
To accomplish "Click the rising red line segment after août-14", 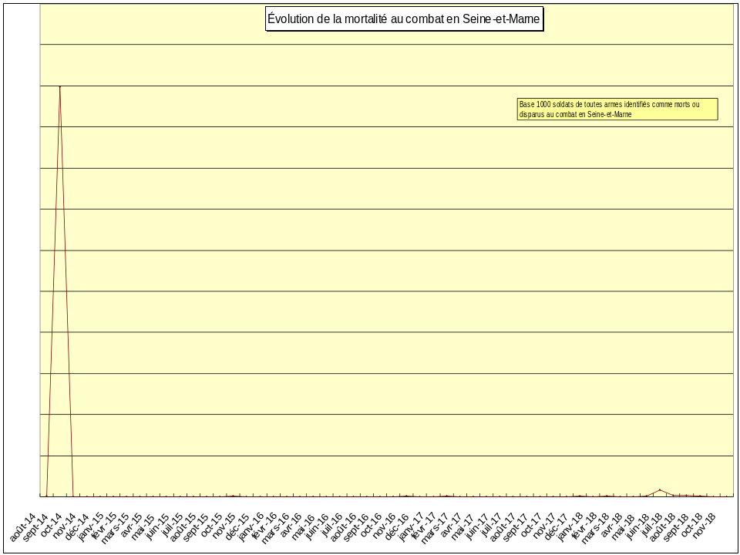I will click(x=53, y=293).
